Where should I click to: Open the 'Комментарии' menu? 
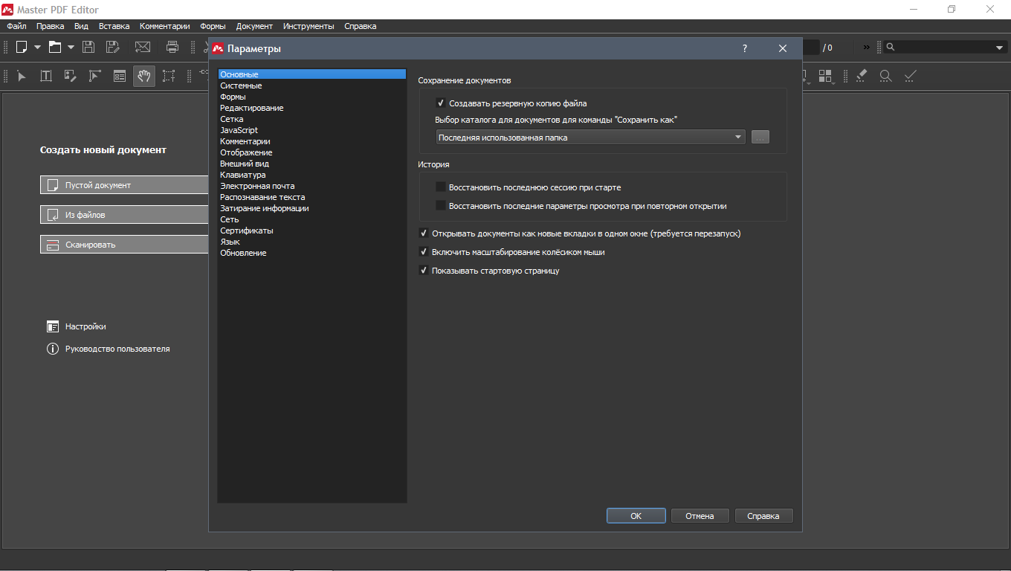pos(164,26)
